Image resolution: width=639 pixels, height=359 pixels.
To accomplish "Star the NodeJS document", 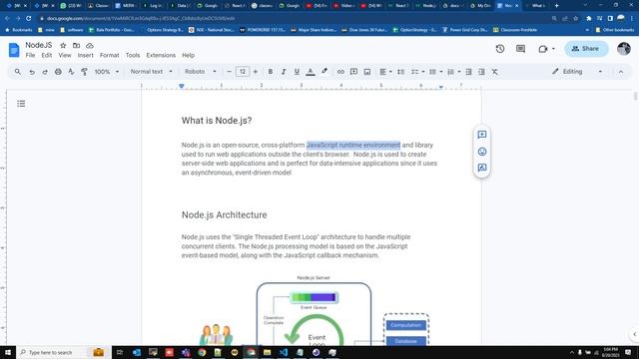I will tap(63, 45).
